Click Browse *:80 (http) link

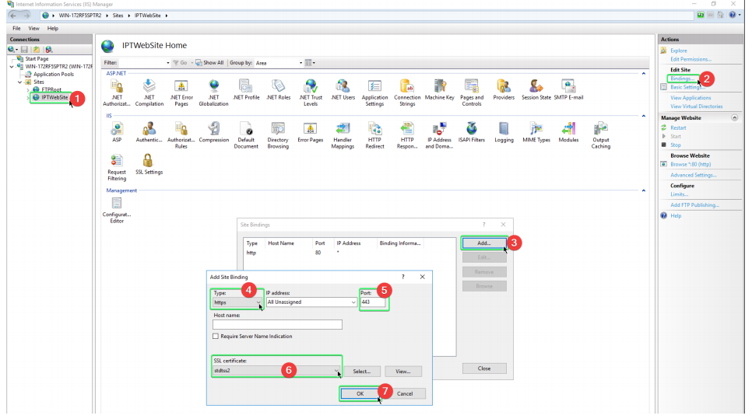click(x=691, y=164)
